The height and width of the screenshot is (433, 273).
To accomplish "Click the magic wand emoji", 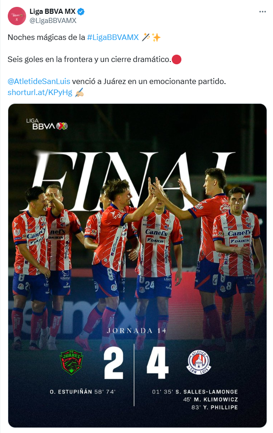I will coord(146,37).
